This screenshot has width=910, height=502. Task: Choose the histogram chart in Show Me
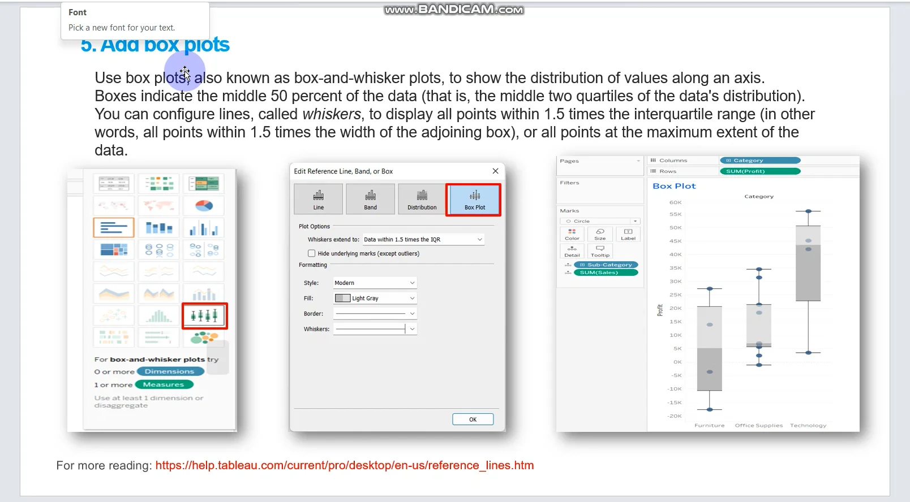tap(159, 315)
